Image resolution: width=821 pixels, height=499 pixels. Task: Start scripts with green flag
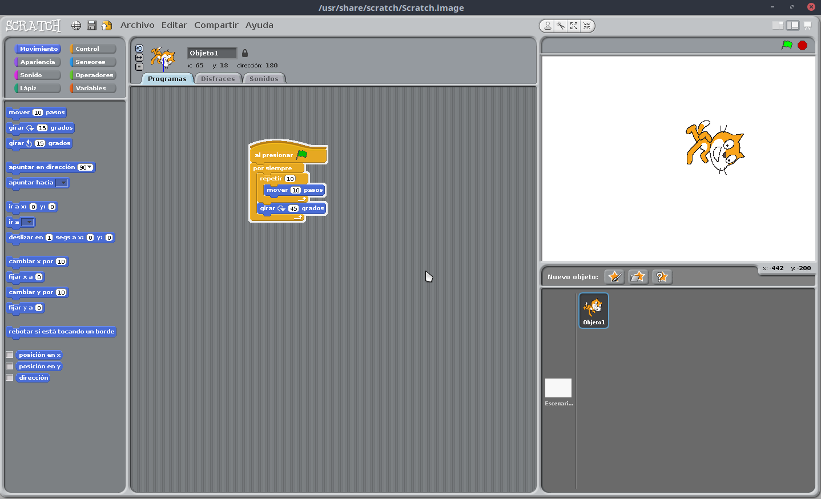click(x=787, y=45)
